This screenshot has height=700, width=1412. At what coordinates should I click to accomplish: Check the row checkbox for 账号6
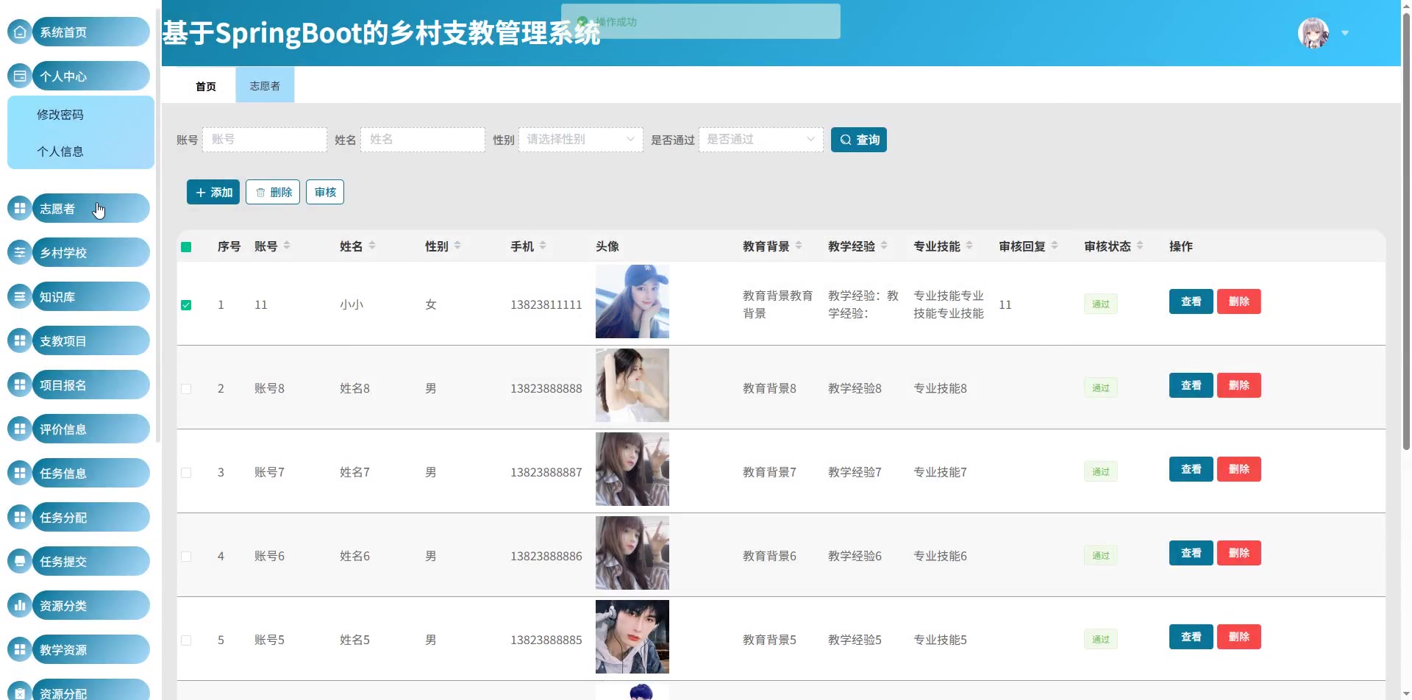coord(186,557)
